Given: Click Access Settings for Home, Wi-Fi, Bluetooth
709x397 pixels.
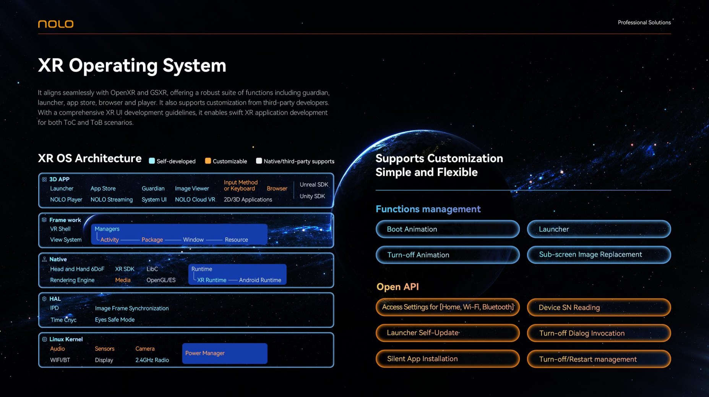Looking at the screenshot, I should 448,307.
